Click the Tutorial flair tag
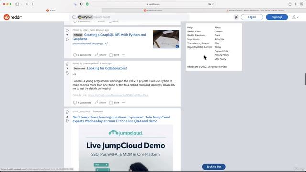 [x=77, y=35]
